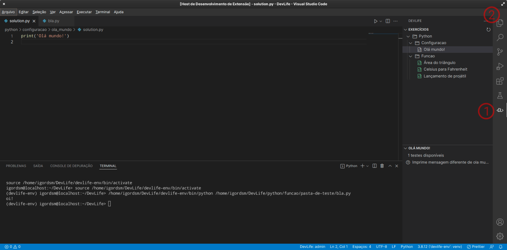
Task: Maximize the terminal panel size
Action: click(x=390, y=166)
